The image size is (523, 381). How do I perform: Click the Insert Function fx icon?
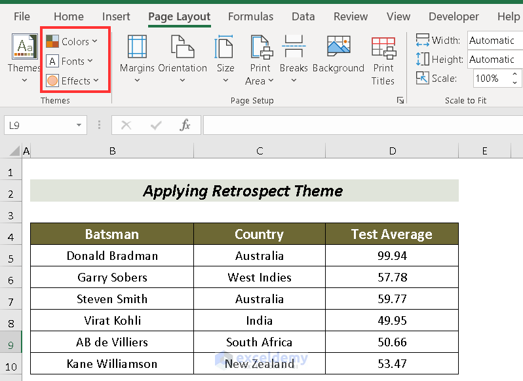(x=185, y=125)
